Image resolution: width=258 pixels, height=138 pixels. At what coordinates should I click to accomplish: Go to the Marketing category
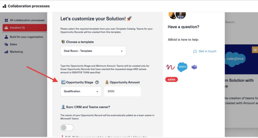click(x=16, y=52)
